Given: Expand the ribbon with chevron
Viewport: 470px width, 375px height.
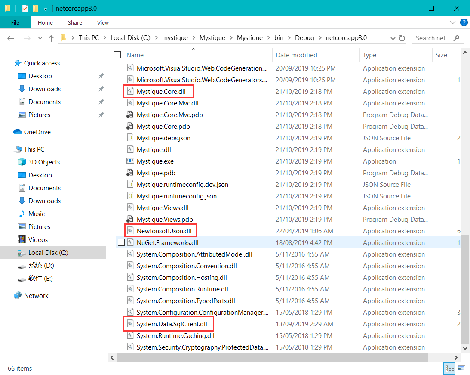Looking at the screenshot, I should 453,22.
